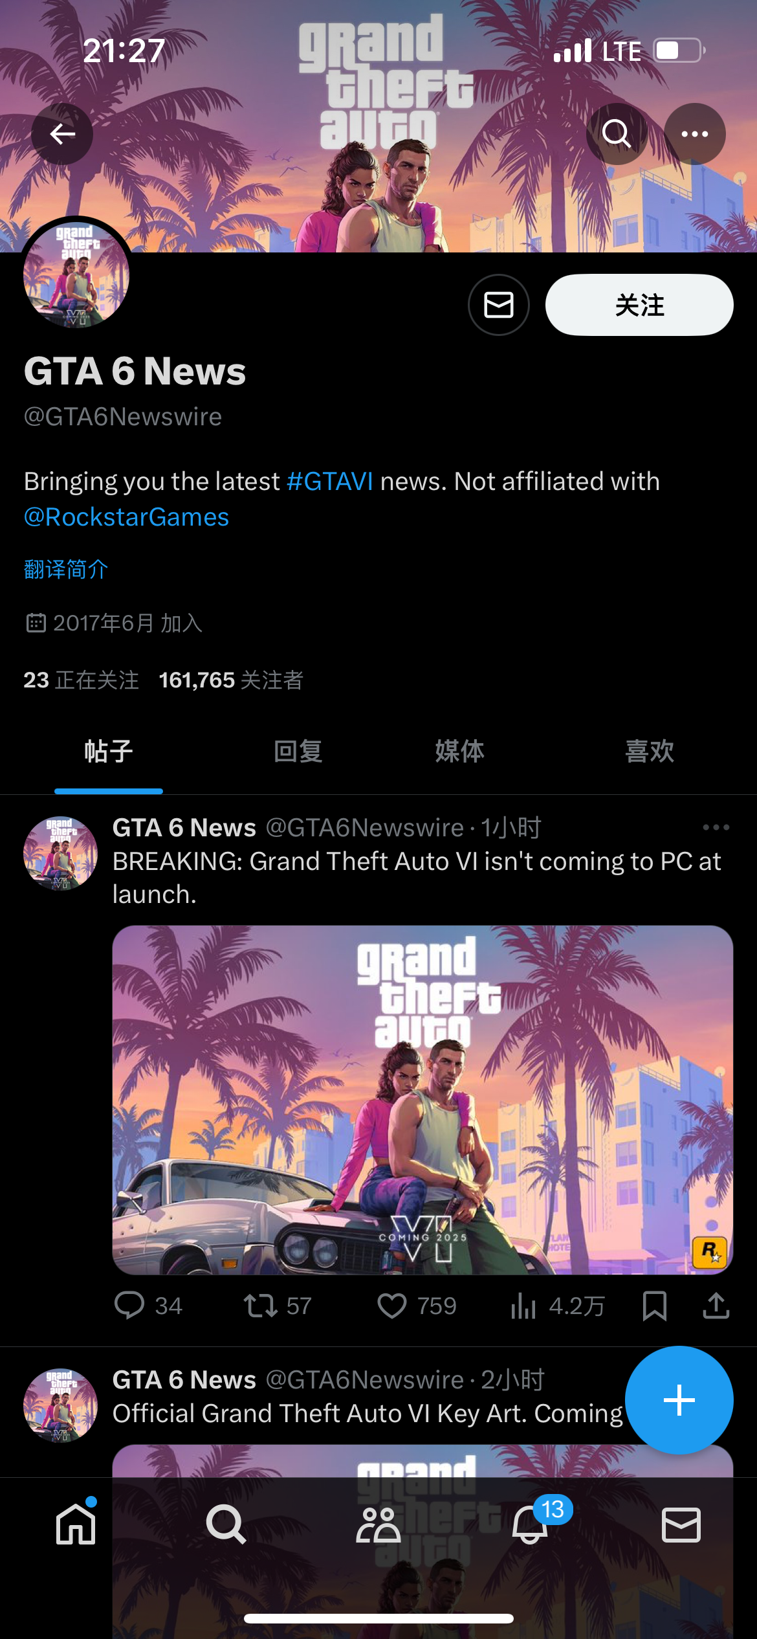Switch to the 媒体 tab

[459, 752]
